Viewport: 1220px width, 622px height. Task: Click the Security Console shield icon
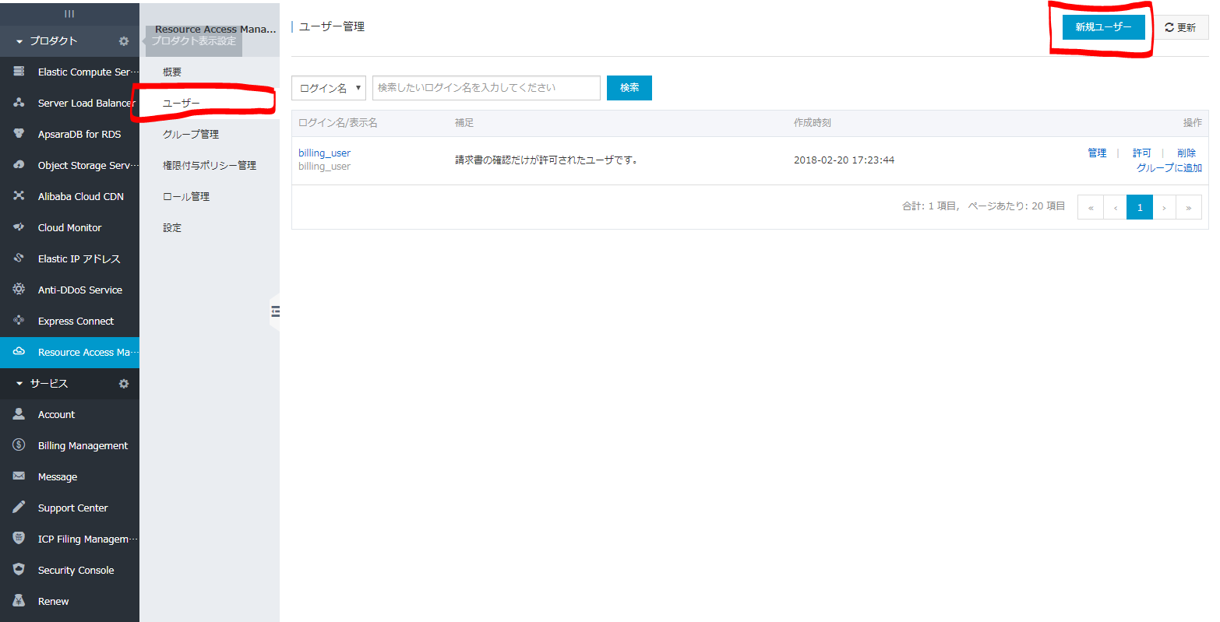pyautogui.click(x=19, y=570)
